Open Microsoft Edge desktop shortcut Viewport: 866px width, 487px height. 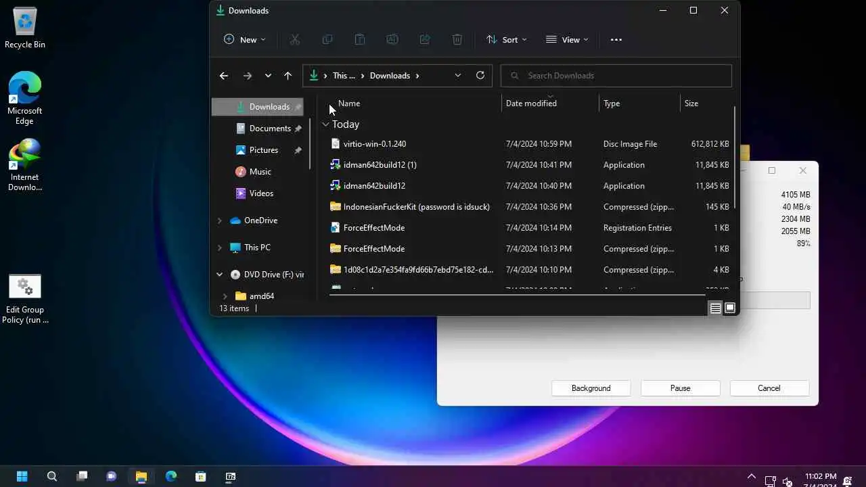coord(25,98)
